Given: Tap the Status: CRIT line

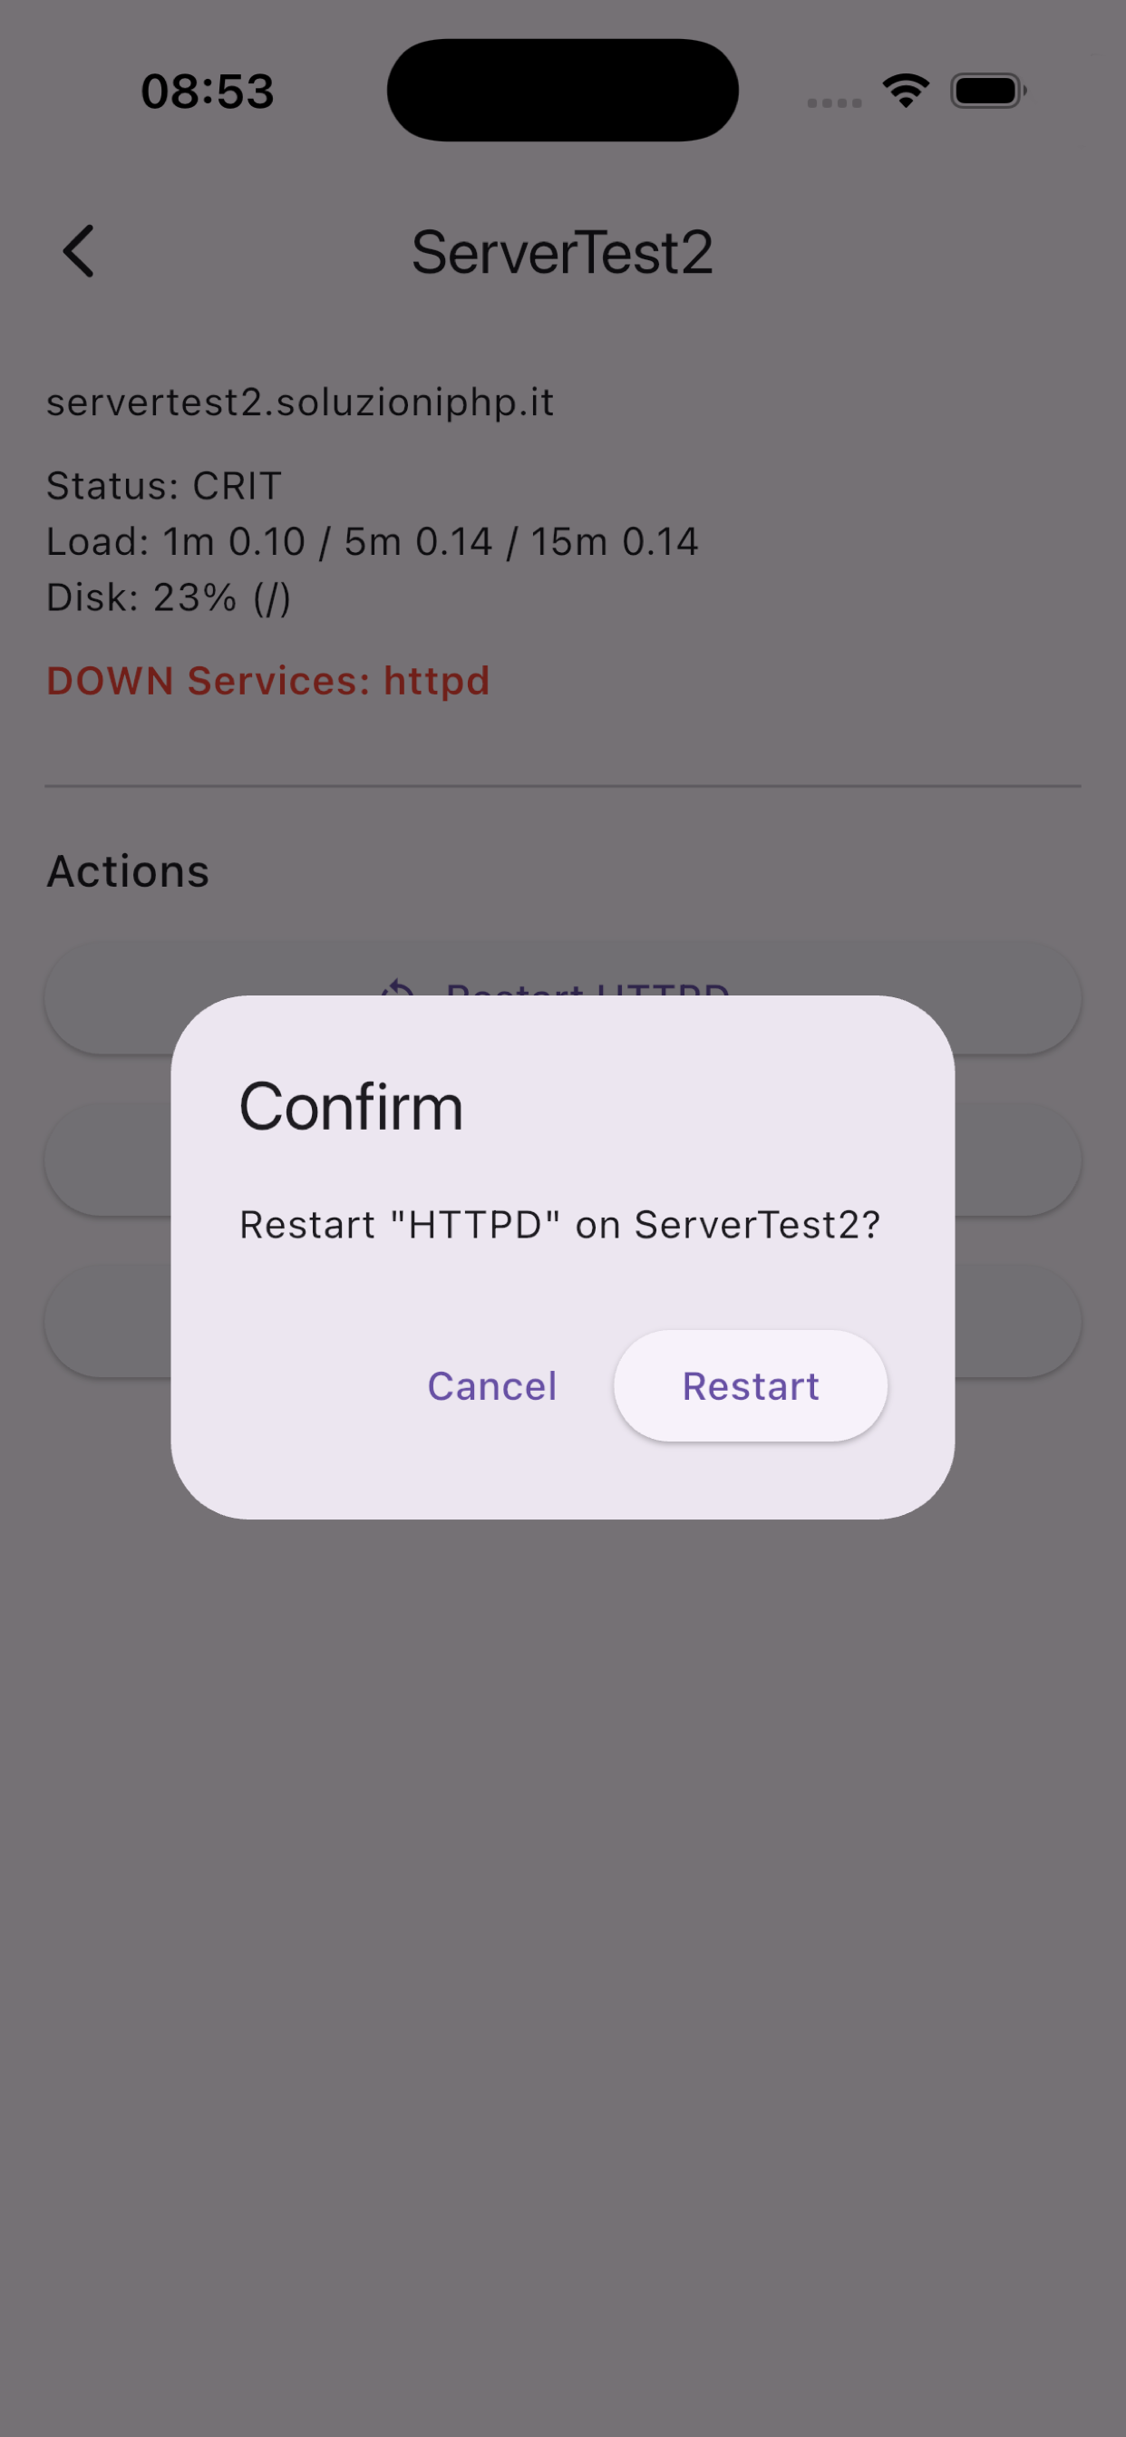Looking at the screenshot, I should click(x=164, y=485).
